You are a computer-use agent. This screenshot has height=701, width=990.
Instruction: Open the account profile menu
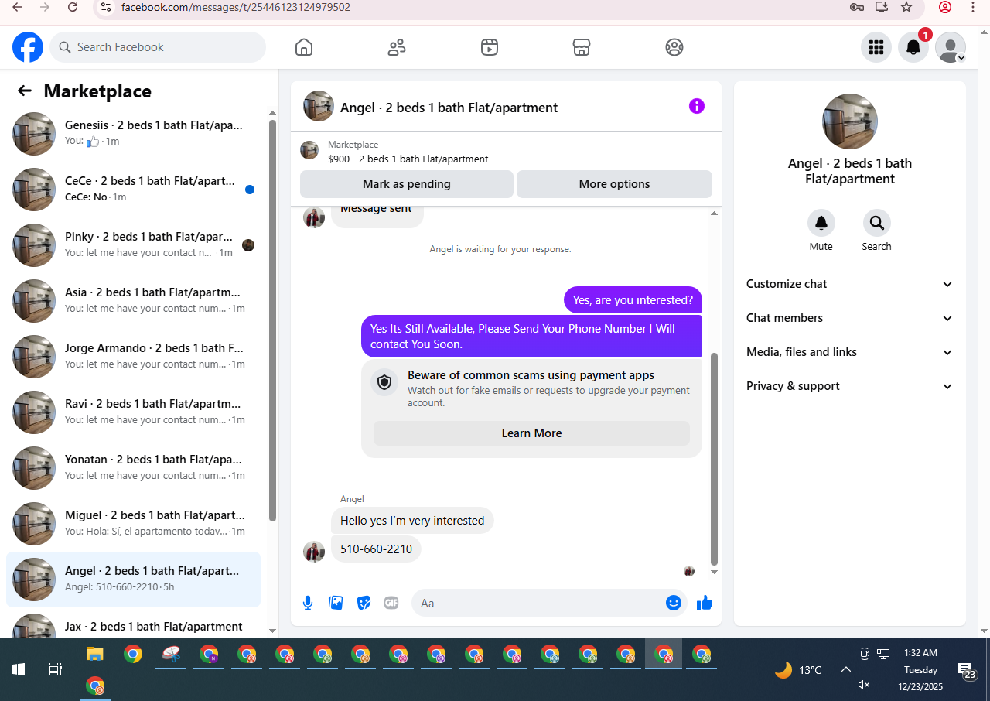pyautogui.click(x=951, y=47)
